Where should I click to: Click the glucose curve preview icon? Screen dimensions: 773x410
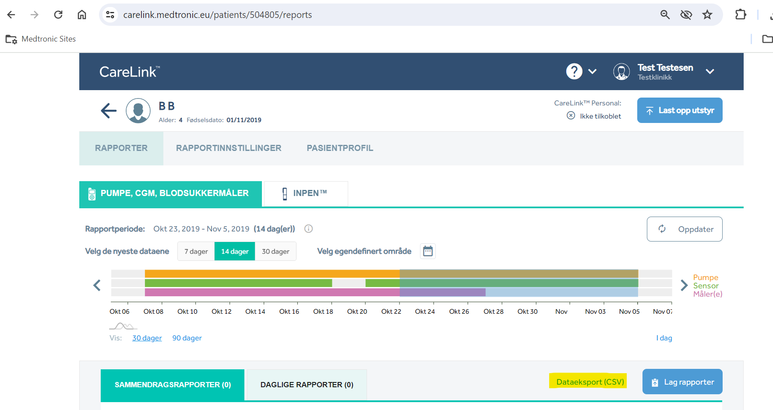[123, 326]
